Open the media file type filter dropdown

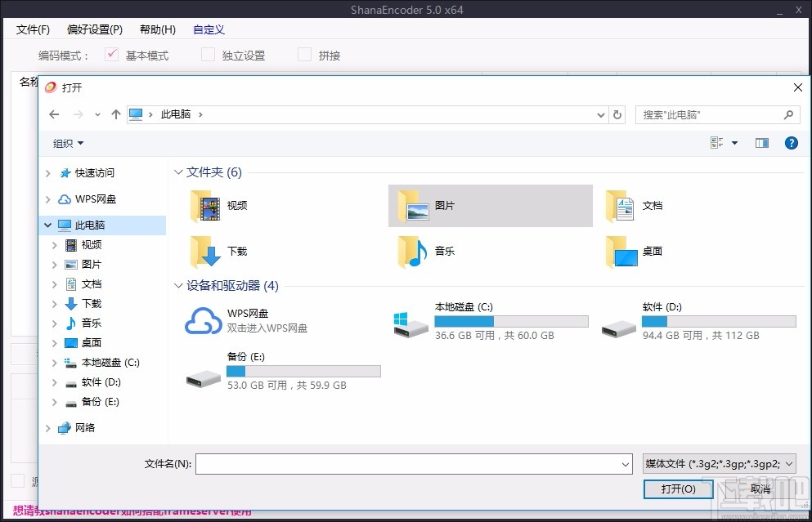pos(716,464)
